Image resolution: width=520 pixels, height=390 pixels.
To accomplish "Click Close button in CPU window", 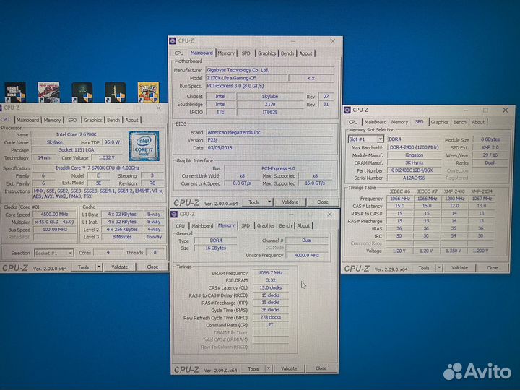I will (x=152, y=266).
